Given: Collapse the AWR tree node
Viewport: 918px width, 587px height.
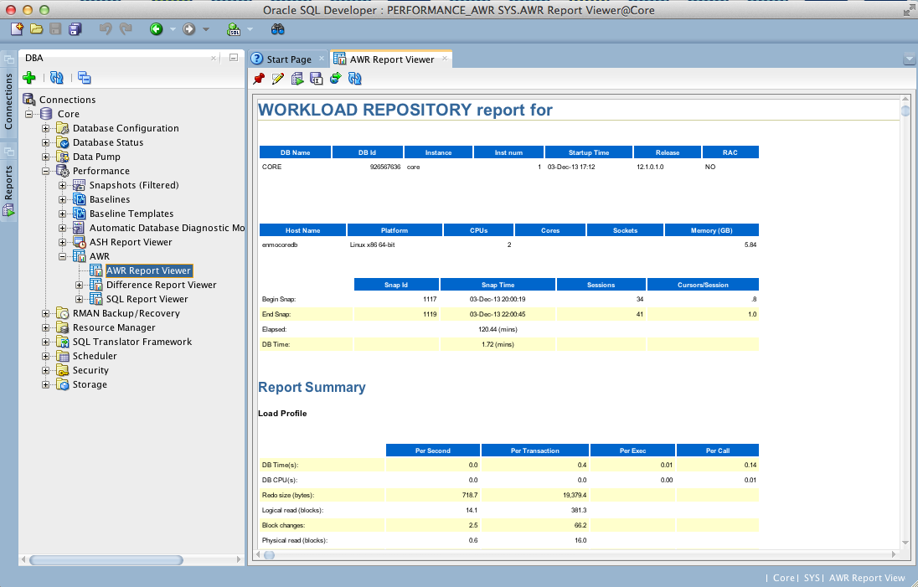Looking at the screenshot, I should point(62,256).
